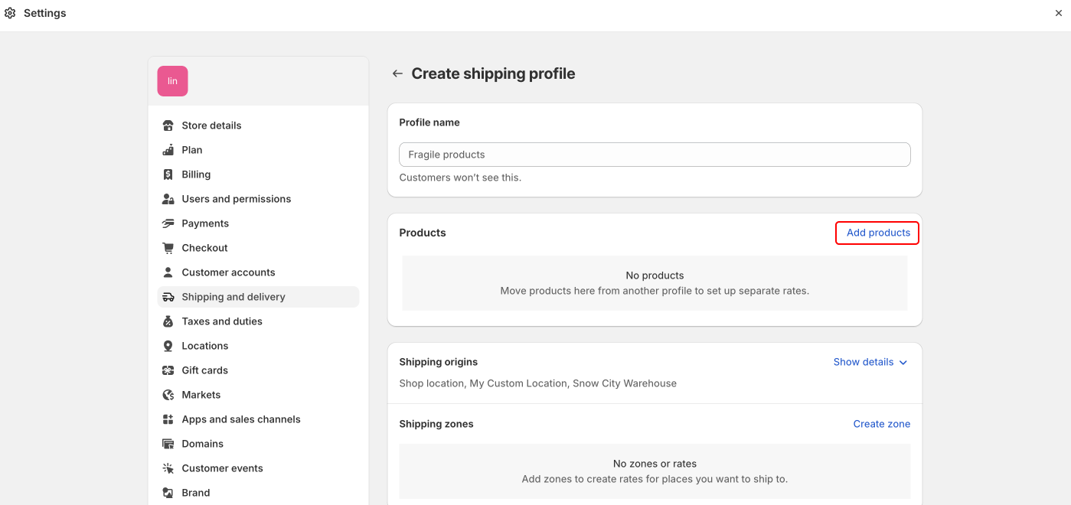The height and width of the screenshot is (505, 1071).
Task: Open the Plan settings page
Action: [x=258, y=150]
